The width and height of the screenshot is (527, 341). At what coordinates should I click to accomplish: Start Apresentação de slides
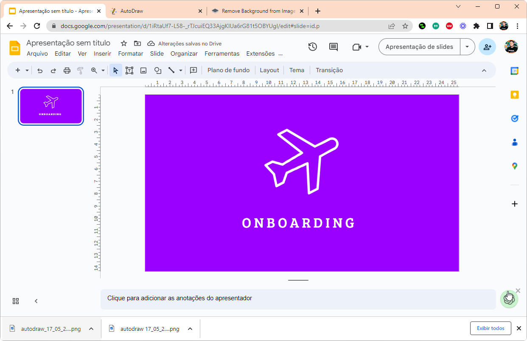click(x=419, y=47)
